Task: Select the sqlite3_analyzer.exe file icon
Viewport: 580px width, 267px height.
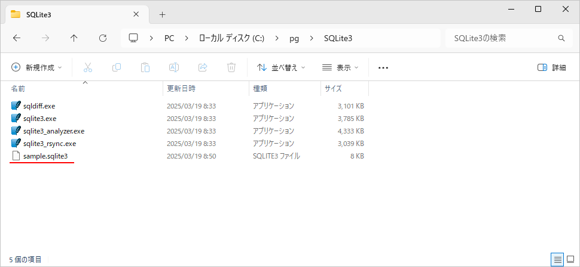Action: point(16,131)
